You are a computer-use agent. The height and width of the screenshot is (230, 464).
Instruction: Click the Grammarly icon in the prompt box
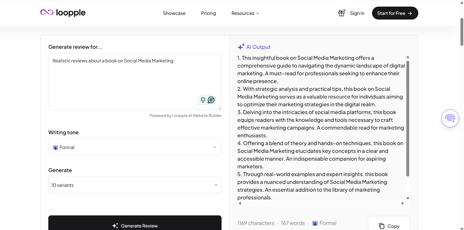[x=211, y=100]
